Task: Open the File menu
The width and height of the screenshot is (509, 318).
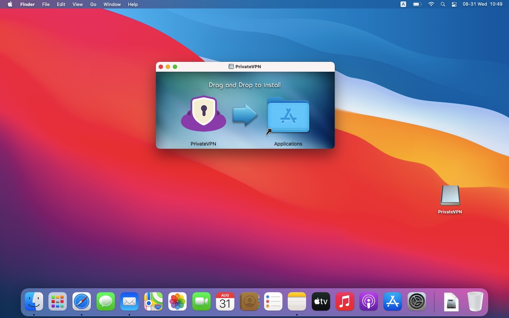Action: 46,4
